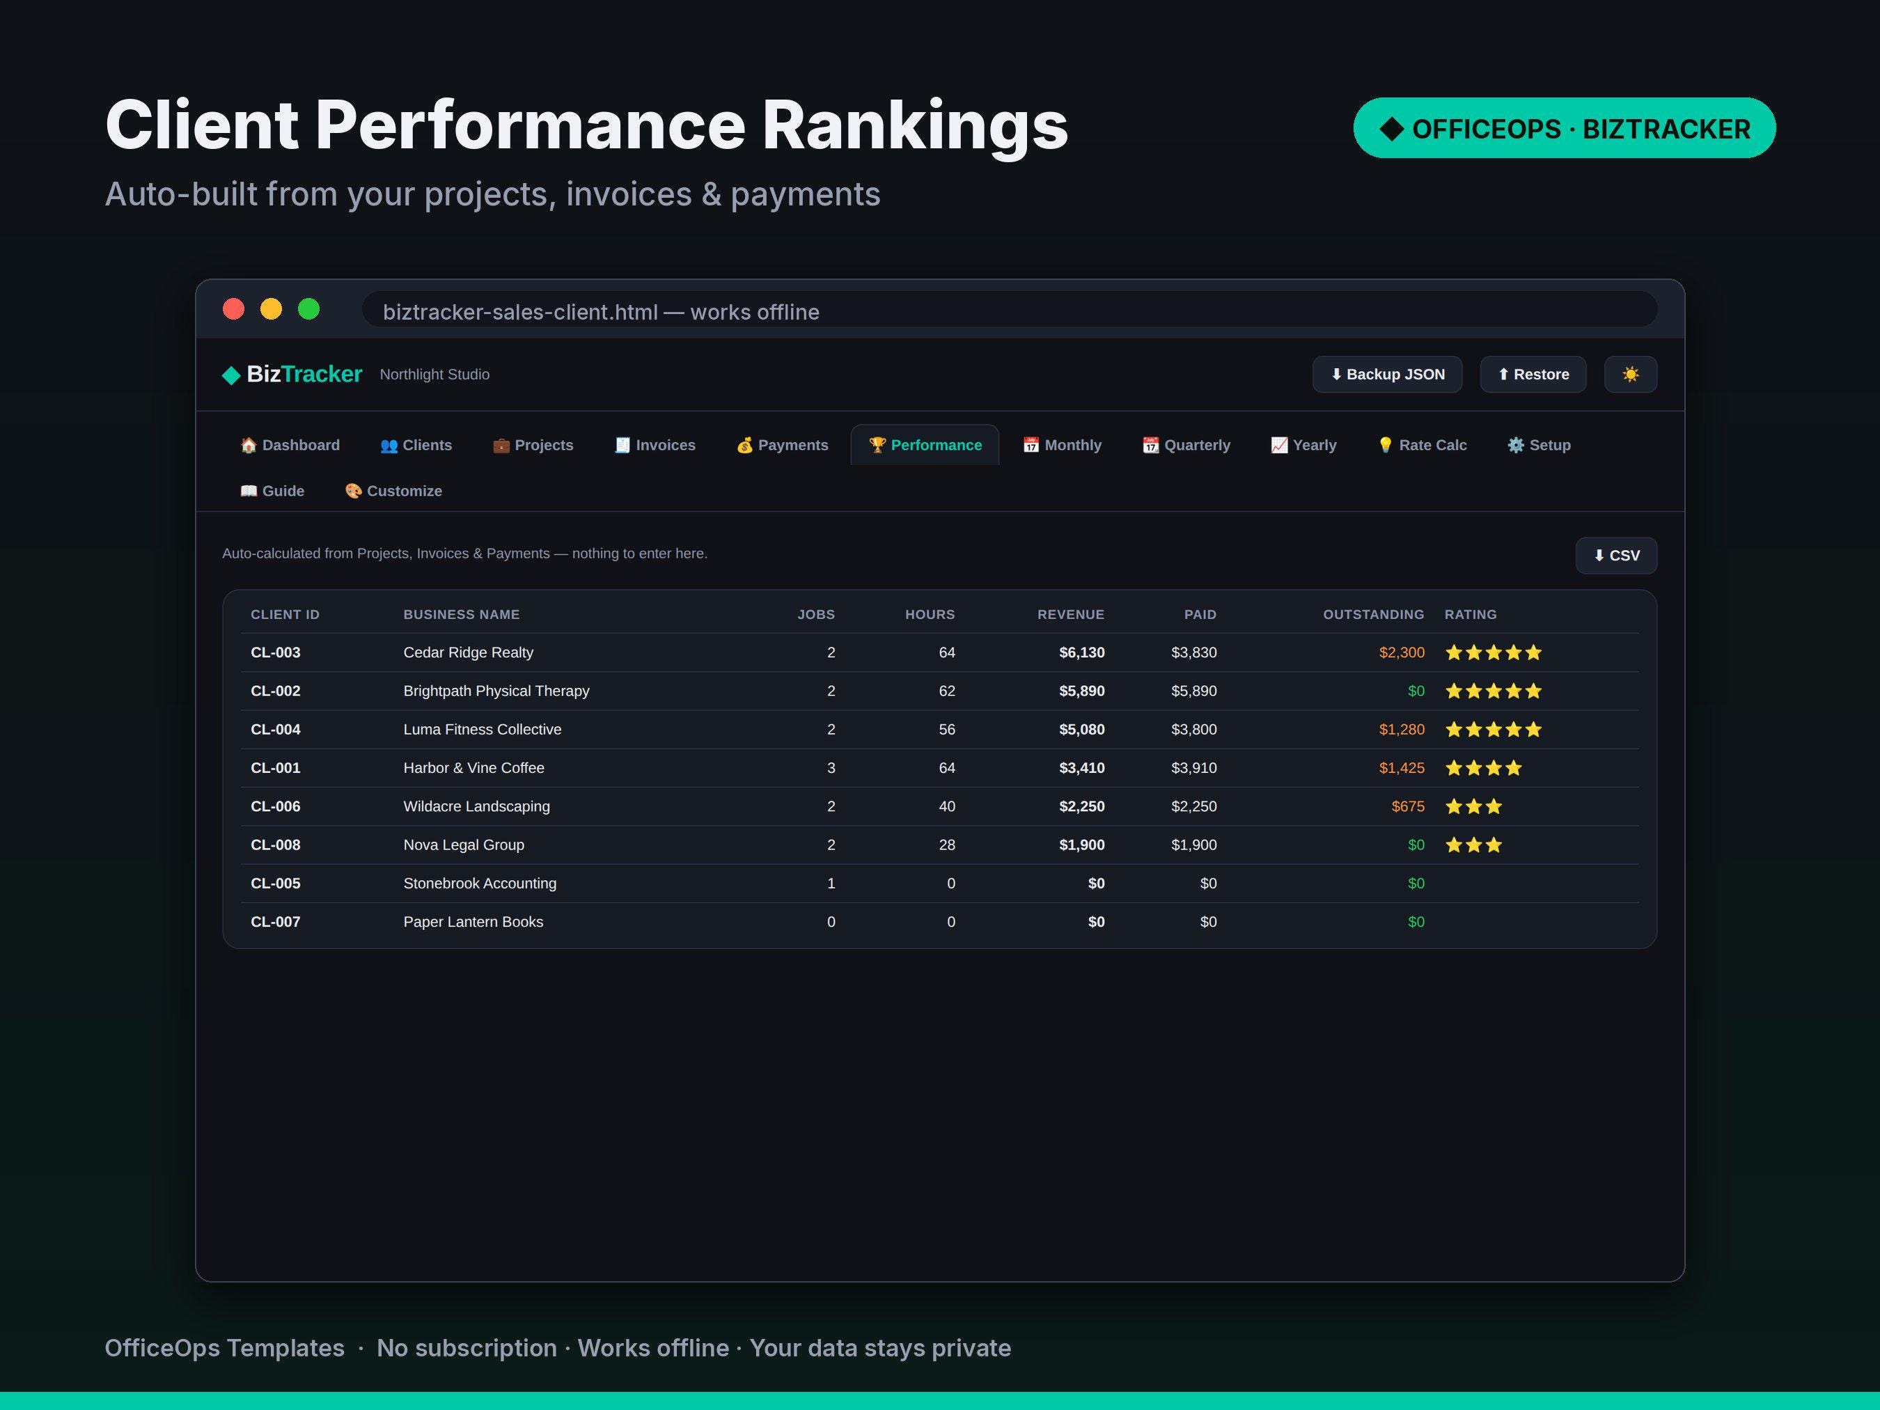Open the Dashboard tab
The width and height of the screenshot is (1880, 1410).
pos(290,444)
